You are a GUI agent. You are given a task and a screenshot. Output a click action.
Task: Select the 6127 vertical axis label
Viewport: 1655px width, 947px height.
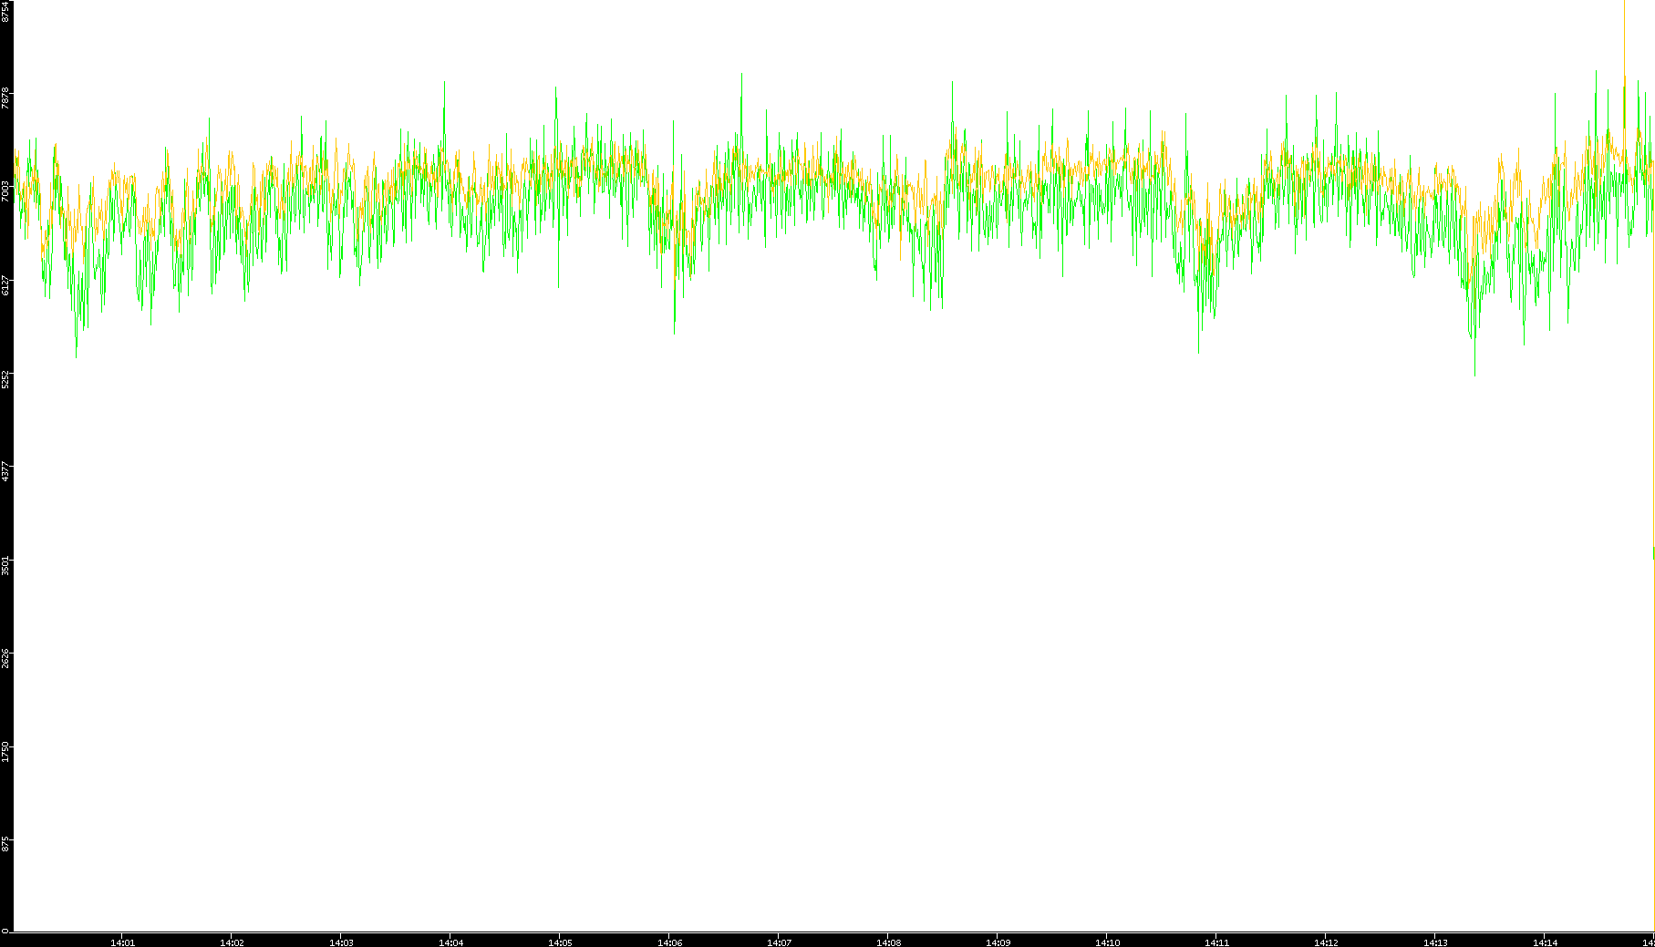pyautogui.click(x=5, y=284)
